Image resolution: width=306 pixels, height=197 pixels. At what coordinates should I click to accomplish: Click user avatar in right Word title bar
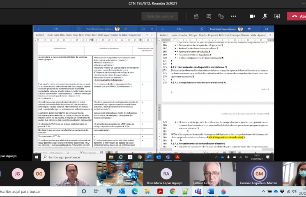pyautogui.click(x=240, y=29)
